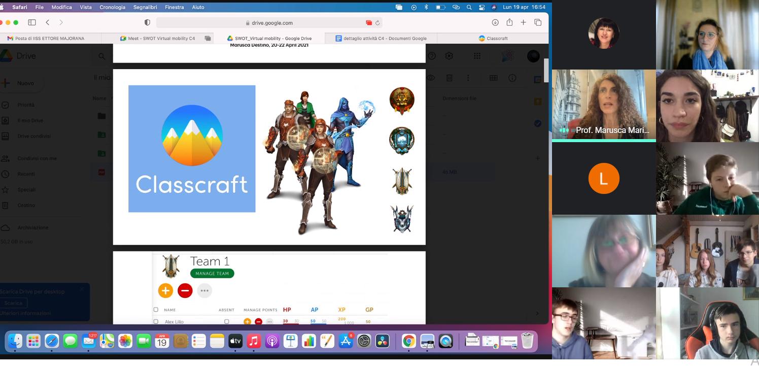The height and width of the screenshot is (367, 759).
Task: Open FaceTime from the Dock
Action: tap(144, 341)
